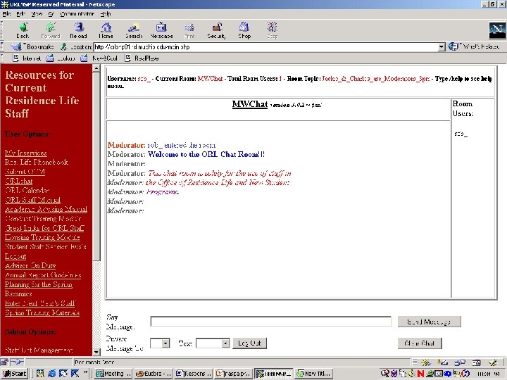
Task: Open the Annual Report Guidelines link
Action: coord(43,275)
